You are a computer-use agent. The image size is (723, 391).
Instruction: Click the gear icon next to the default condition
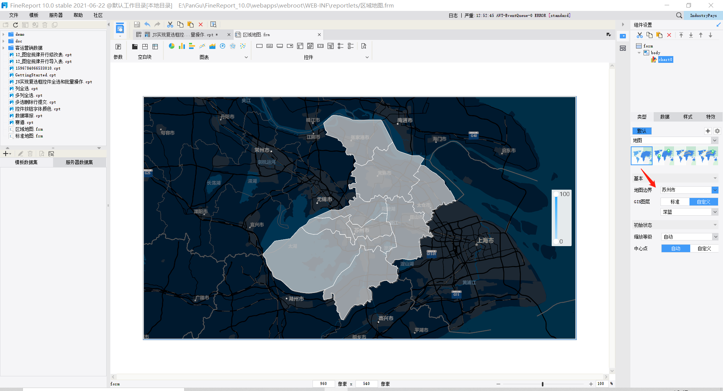click(x=717, y=131)
